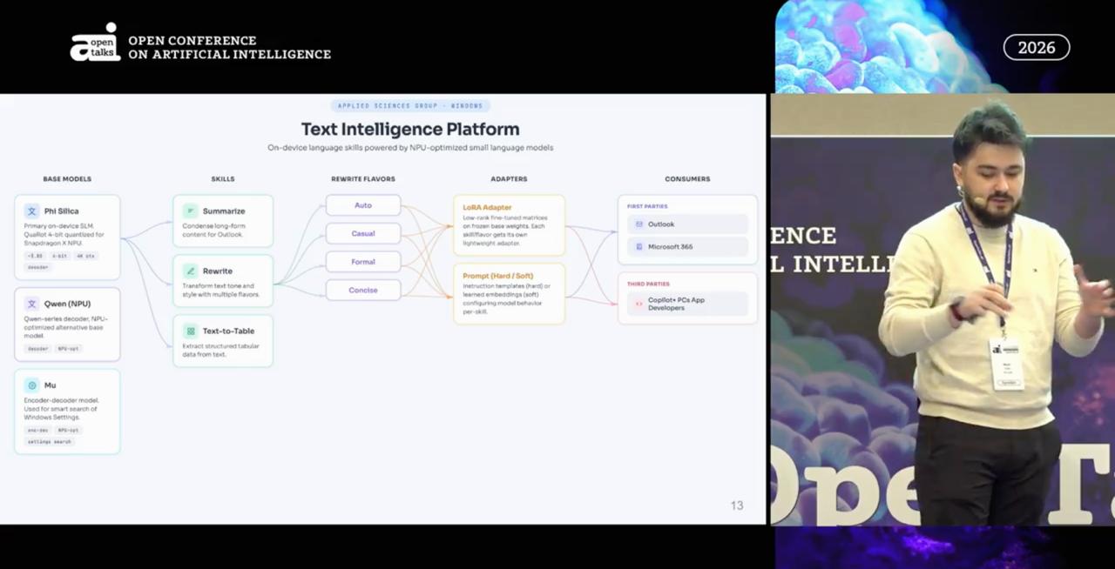Click the Rewrite pencil icon

pyautogui.click(x=190, y=271)
